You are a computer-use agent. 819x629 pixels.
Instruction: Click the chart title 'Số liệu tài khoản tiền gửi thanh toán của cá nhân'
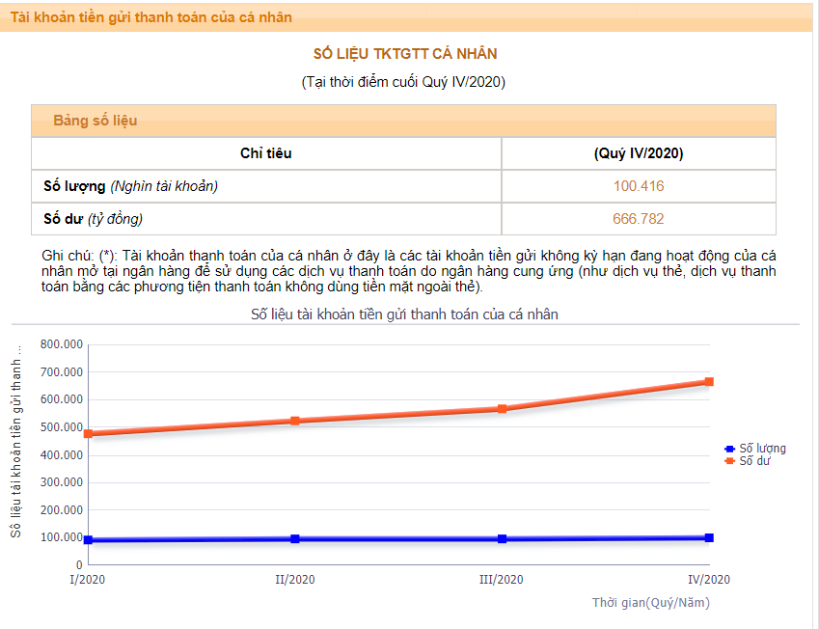tap(404, 314)
